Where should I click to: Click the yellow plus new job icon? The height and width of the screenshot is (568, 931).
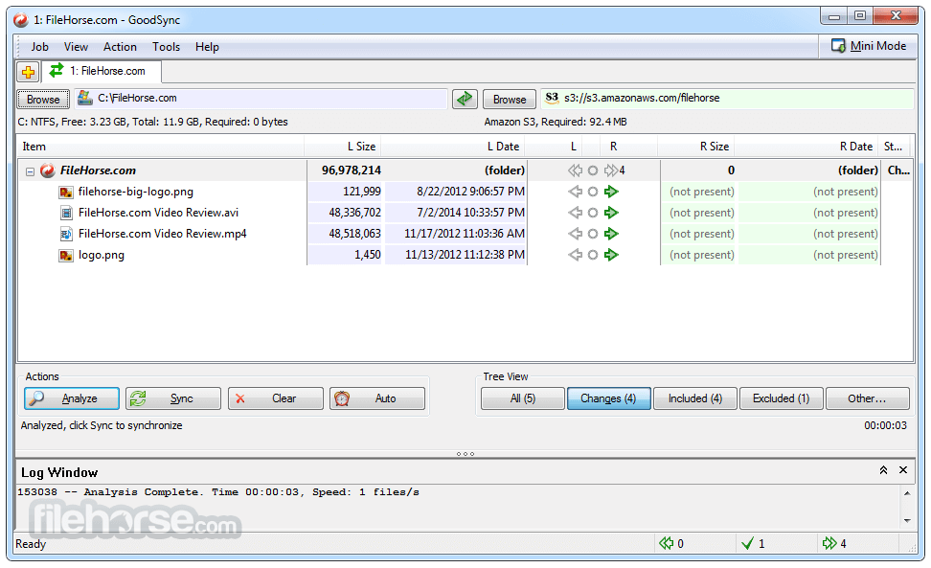28,72
